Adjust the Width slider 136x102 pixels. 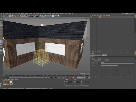(x=117, y=65)
